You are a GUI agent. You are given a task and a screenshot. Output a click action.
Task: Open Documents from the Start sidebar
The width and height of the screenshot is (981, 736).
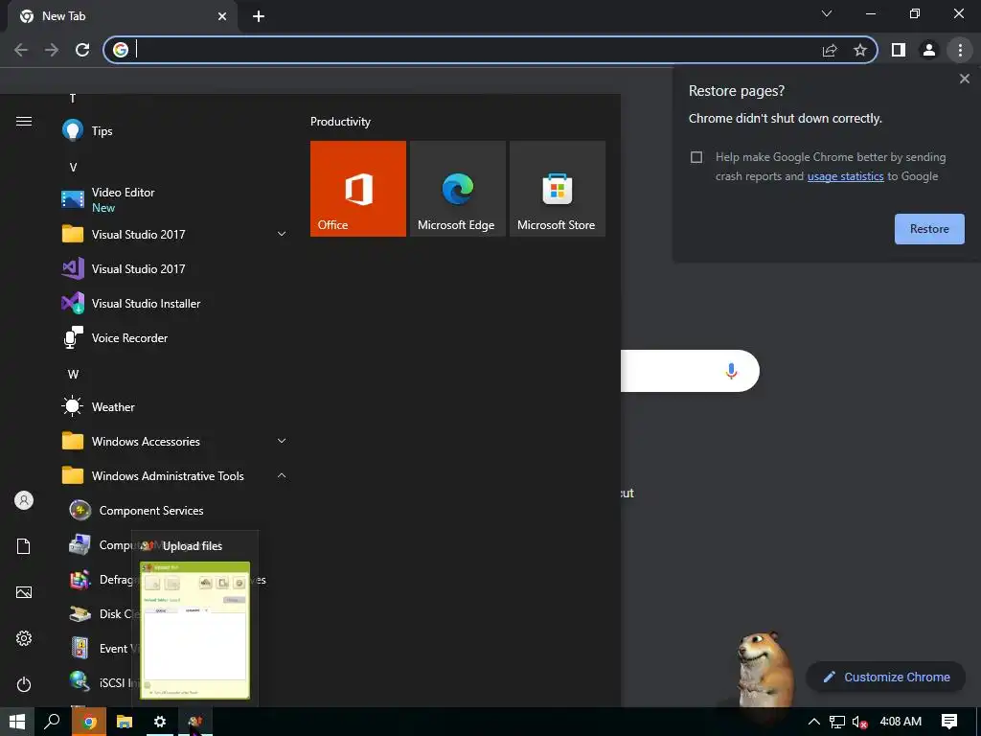tap(24, 546)
